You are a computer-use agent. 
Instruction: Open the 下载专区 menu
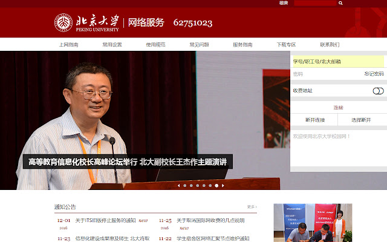[286, 45]
